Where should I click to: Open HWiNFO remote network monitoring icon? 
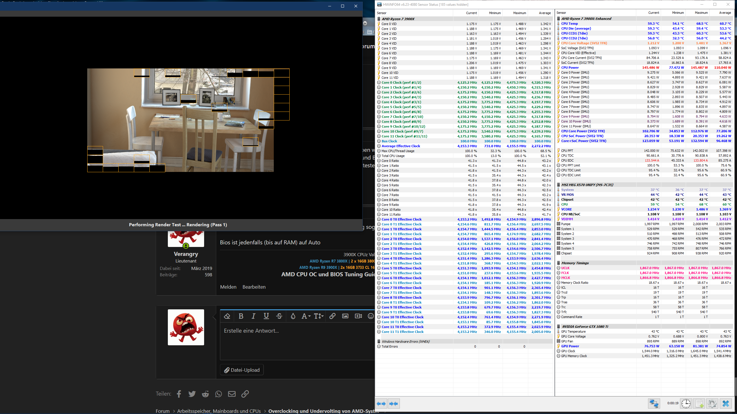point(654,404)
